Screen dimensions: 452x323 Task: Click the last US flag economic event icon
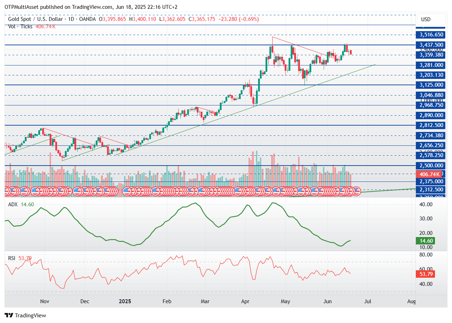(x=357, y=191)
